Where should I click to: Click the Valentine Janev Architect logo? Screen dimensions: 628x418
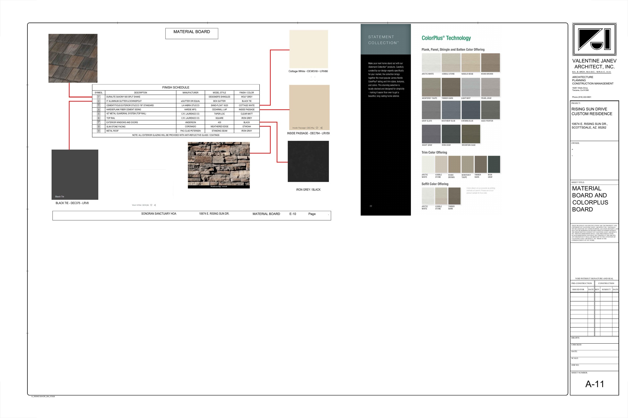click(x=594, y=39)
